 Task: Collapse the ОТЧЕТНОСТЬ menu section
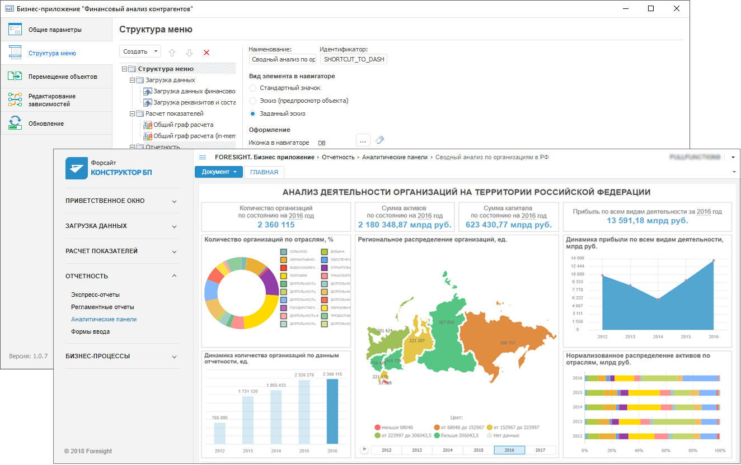174,276
